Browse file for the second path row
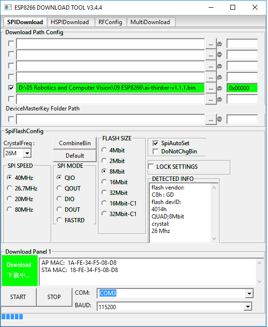This screenshot has width=268, height=327. [211, 54]
